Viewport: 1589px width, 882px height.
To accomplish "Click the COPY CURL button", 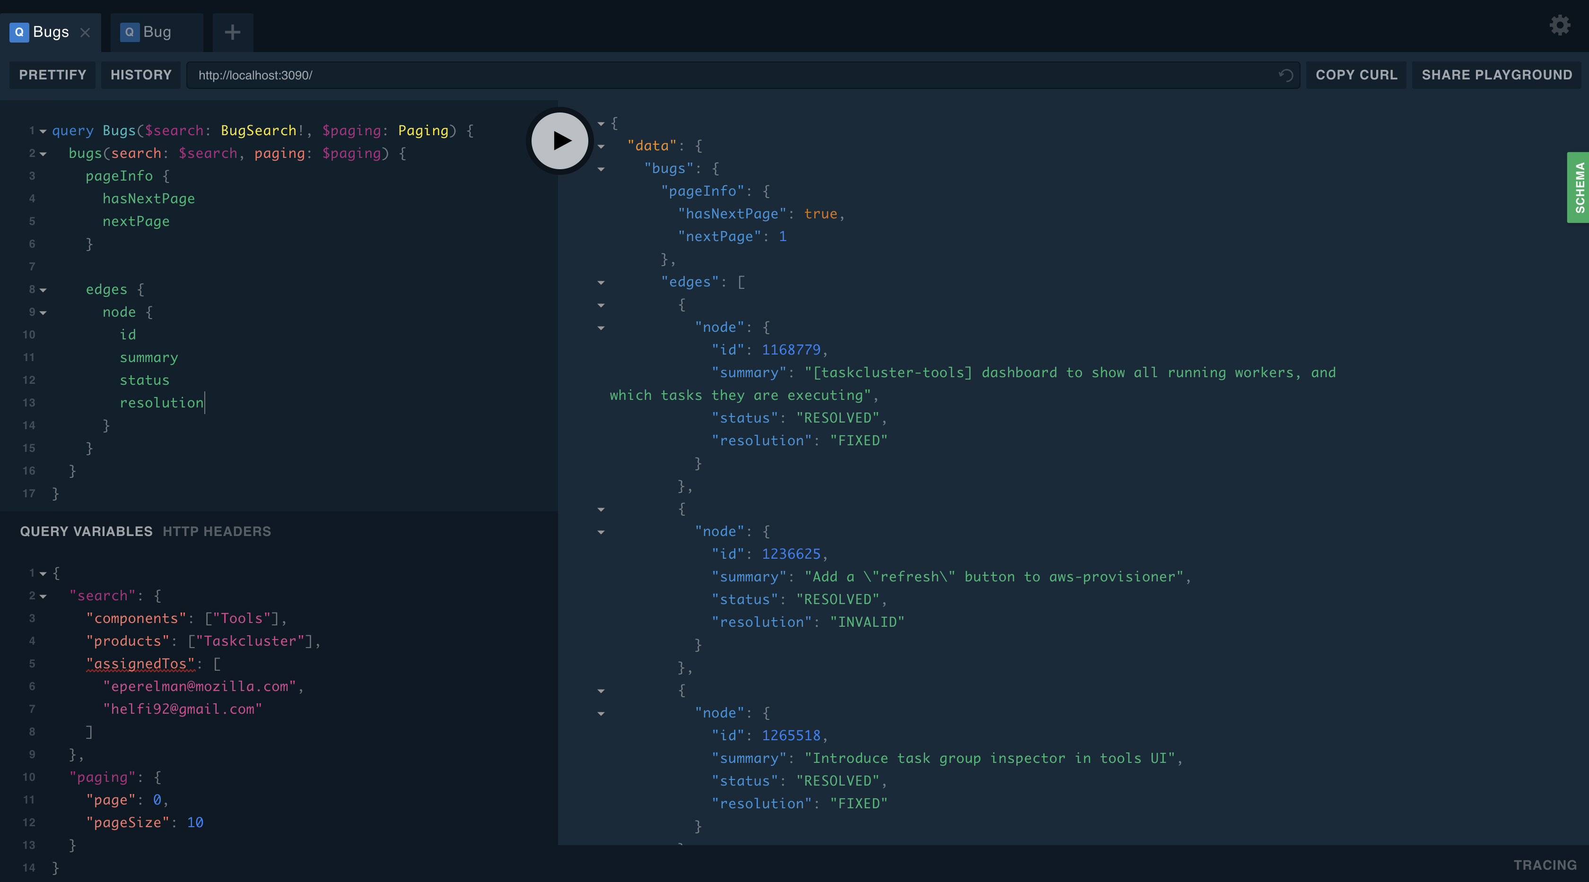I will pos(1356,75).
